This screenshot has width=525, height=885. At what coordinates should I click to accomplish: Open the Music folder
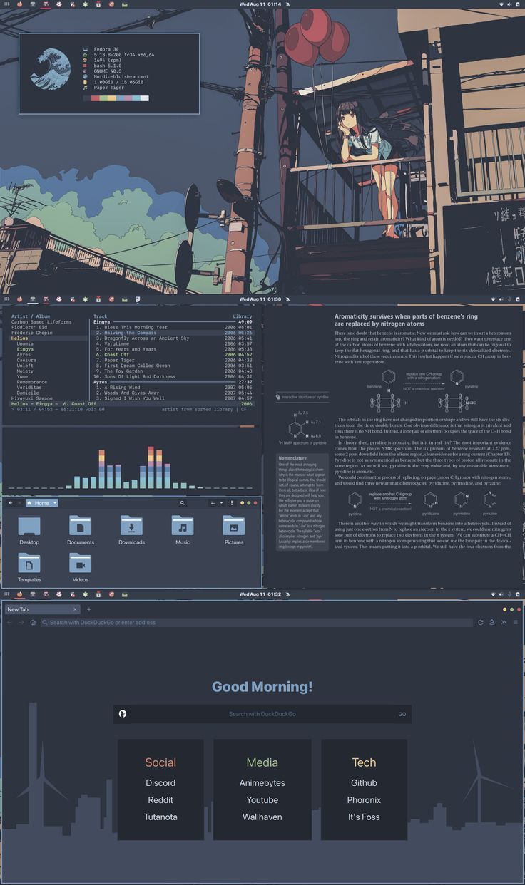click(183, 527)
